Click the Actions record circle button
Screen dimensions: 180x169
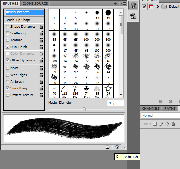[x=170, y=101]
